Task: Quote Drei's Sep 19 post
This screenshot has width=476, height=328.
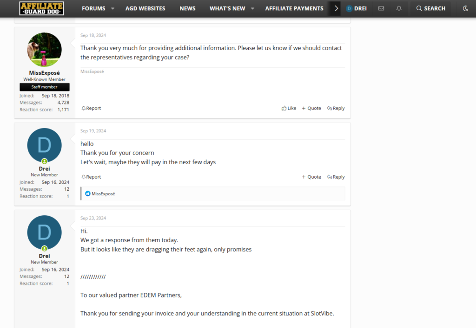Action: [311, 177]
